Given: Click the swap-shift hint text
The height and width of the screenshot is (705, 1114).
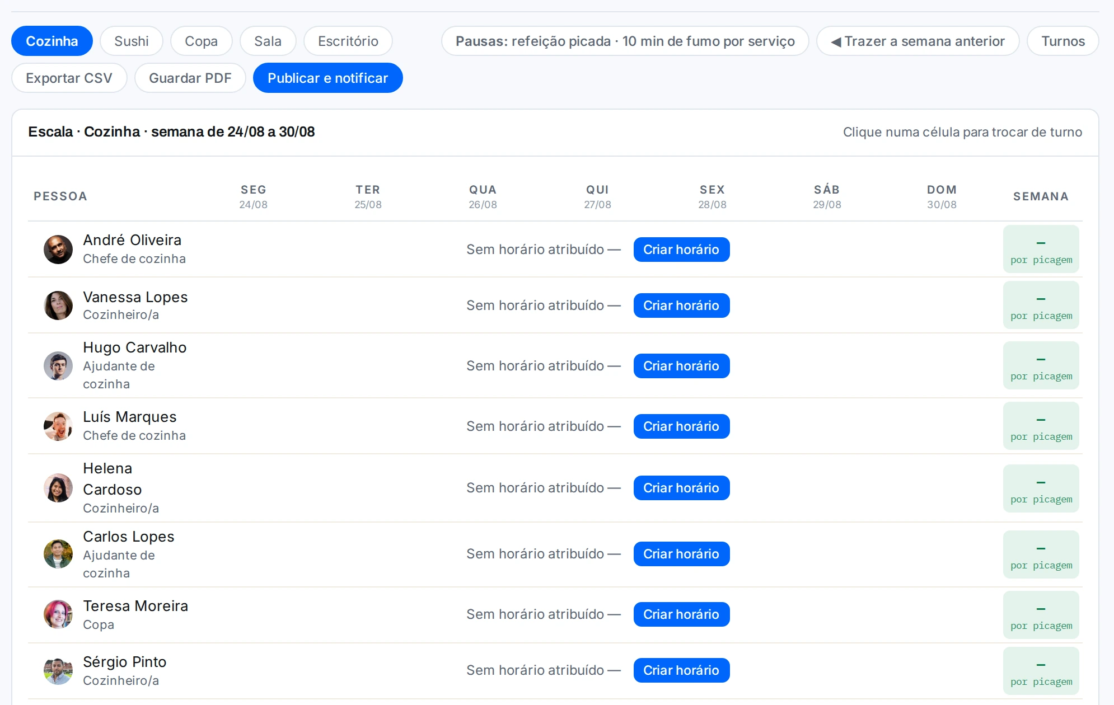Looking at the screenshot, I should (x=962, y=132).
